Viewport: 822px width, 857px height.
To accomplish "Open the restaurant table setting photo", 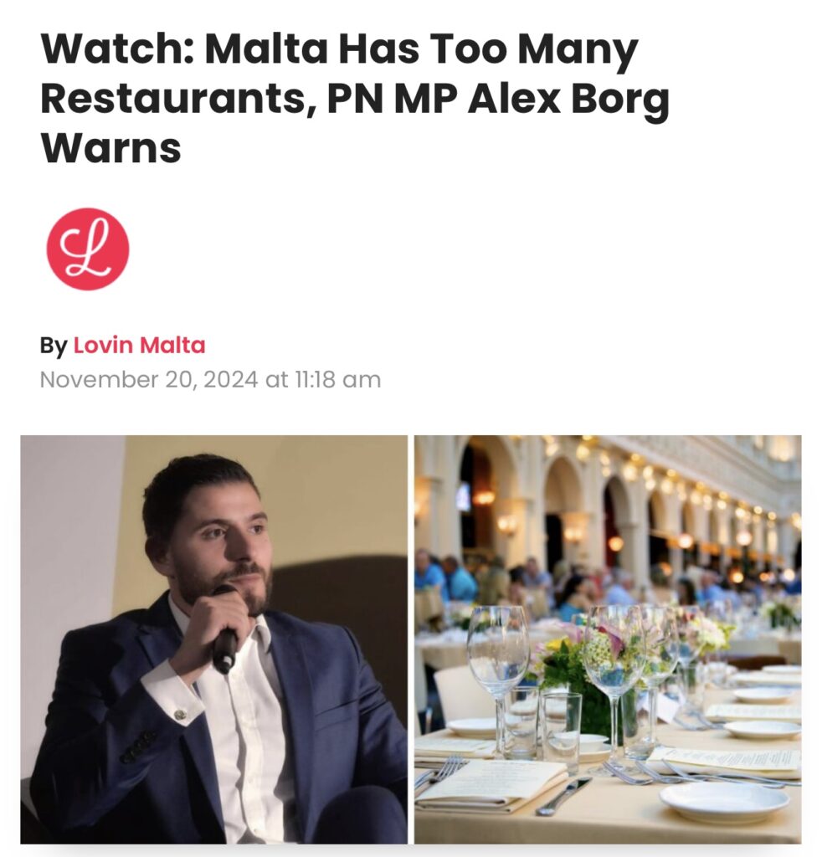I will click(x=608, y=639).
